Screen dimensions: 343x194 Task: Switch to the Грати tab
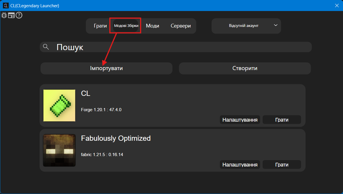tap(100, 26)
